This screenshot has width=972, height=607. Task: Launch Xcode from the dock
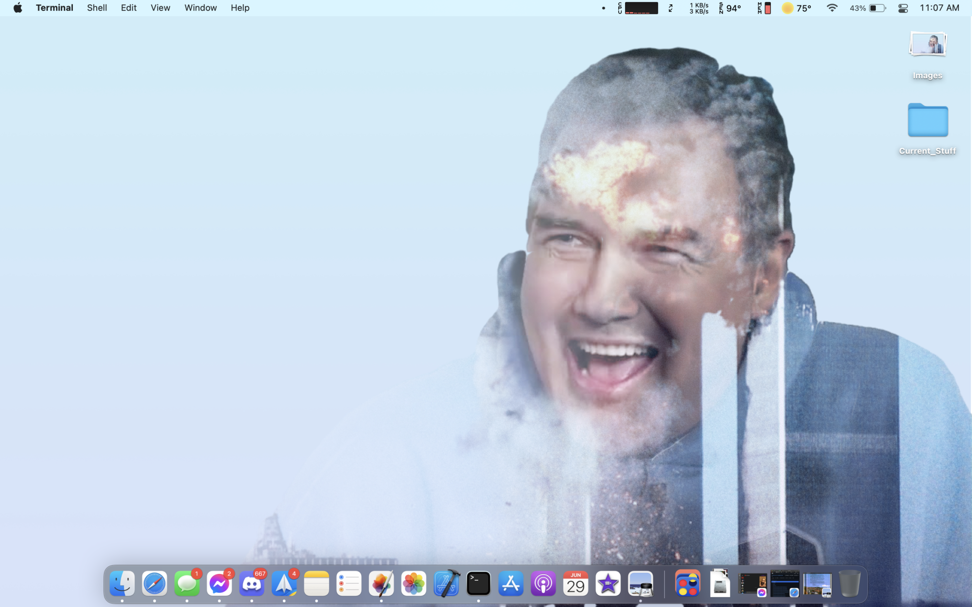[x=446, y=583]
